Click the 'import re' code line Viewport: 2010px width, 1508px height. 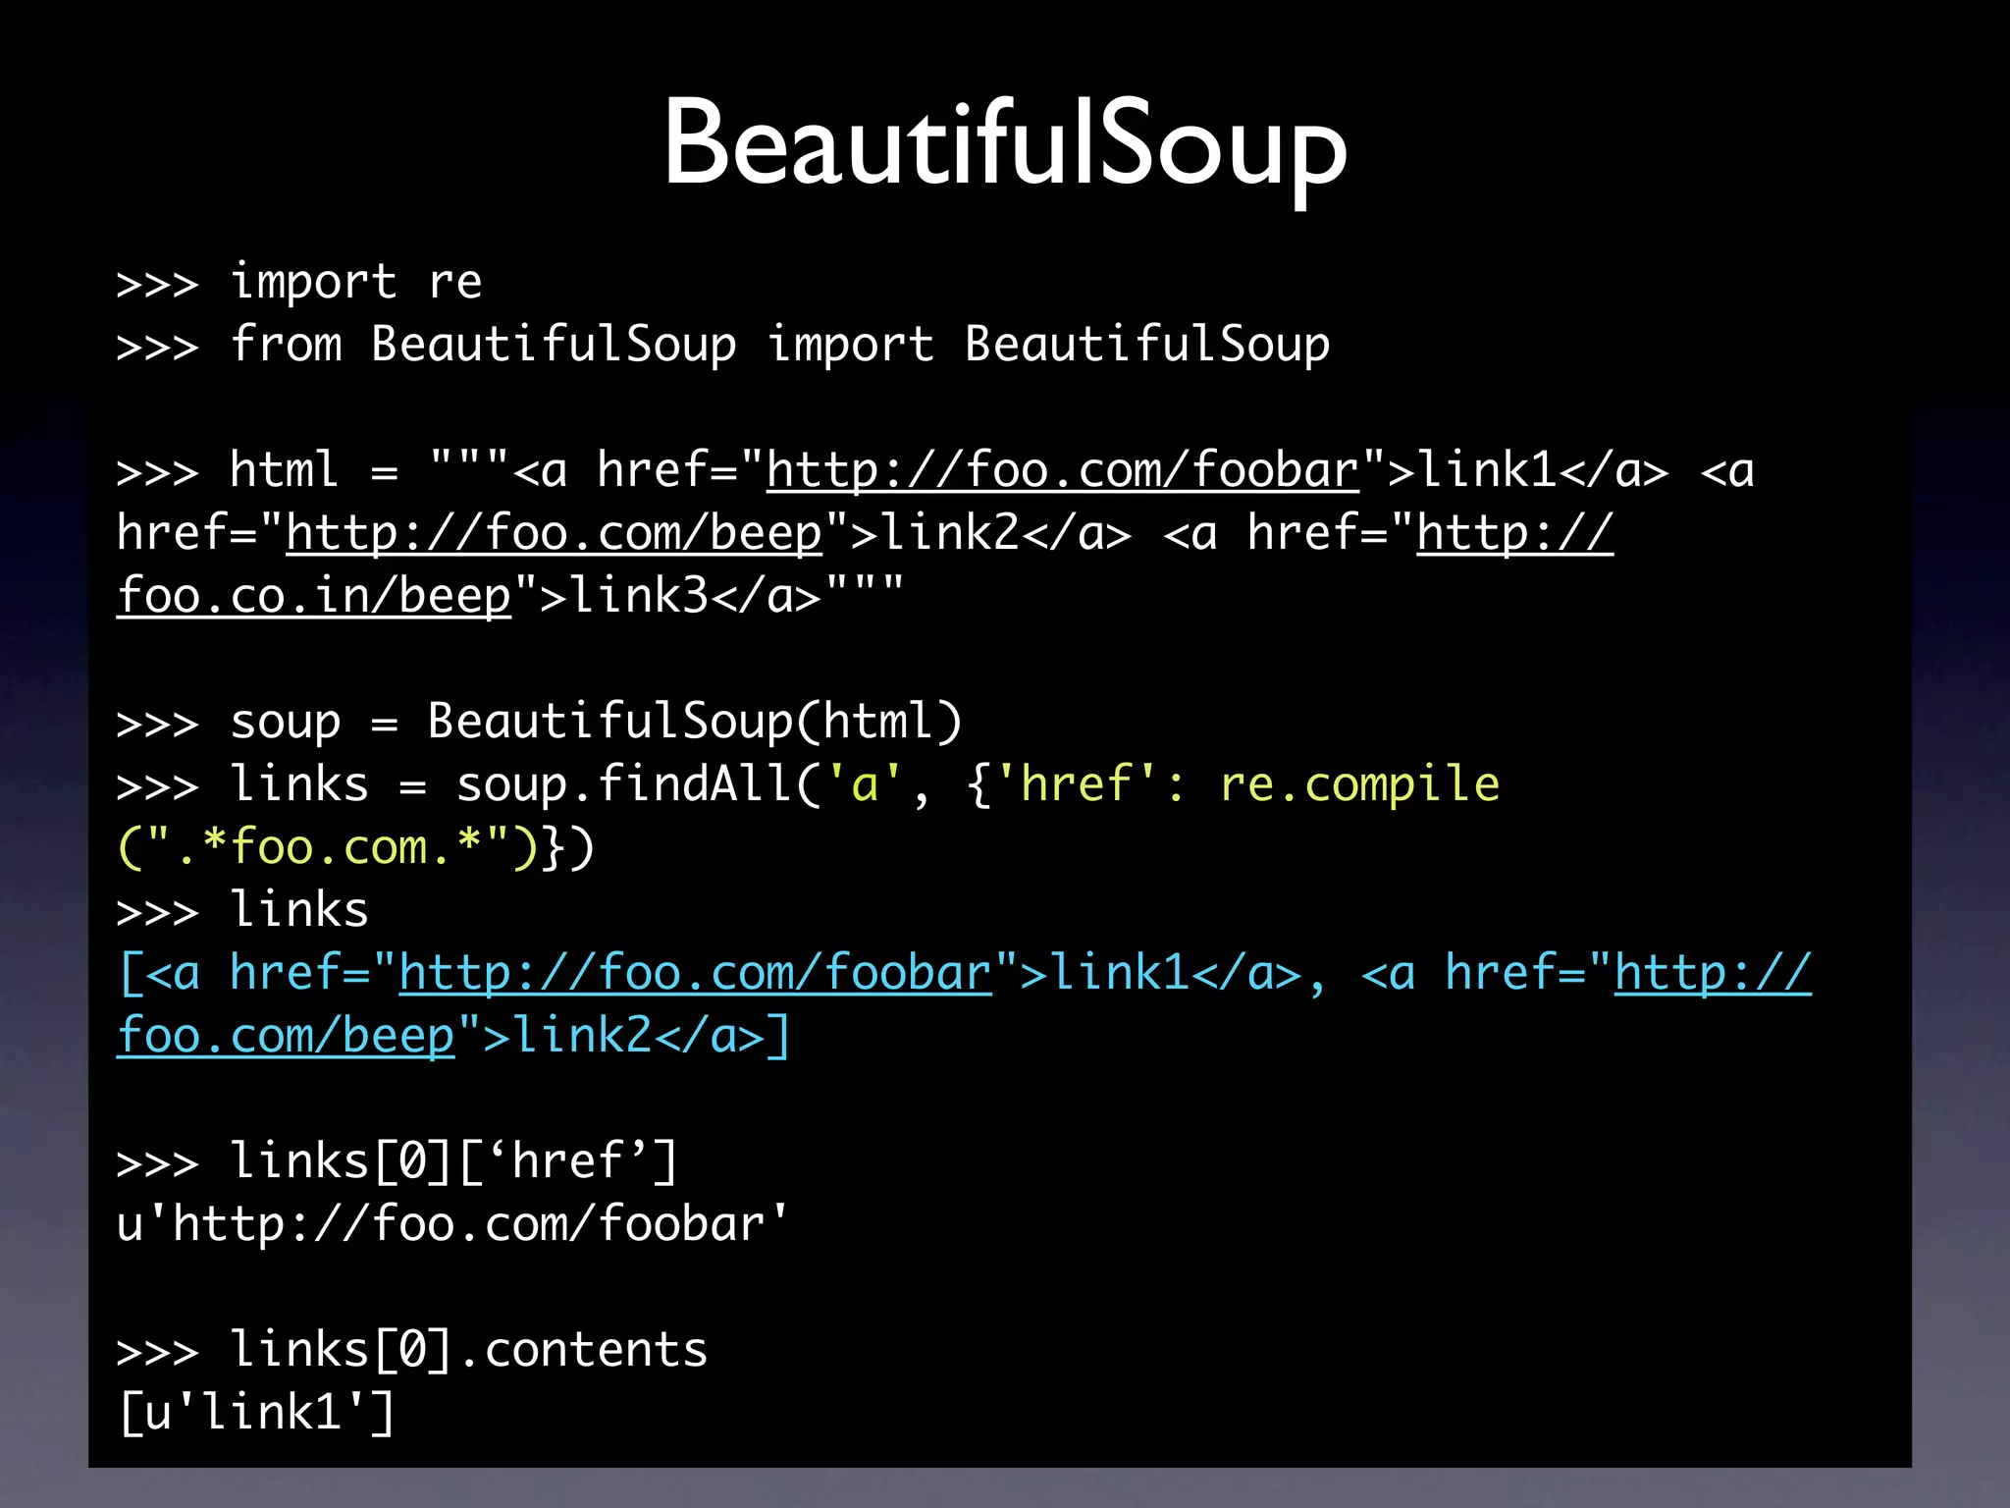click(x=299, y=283)
